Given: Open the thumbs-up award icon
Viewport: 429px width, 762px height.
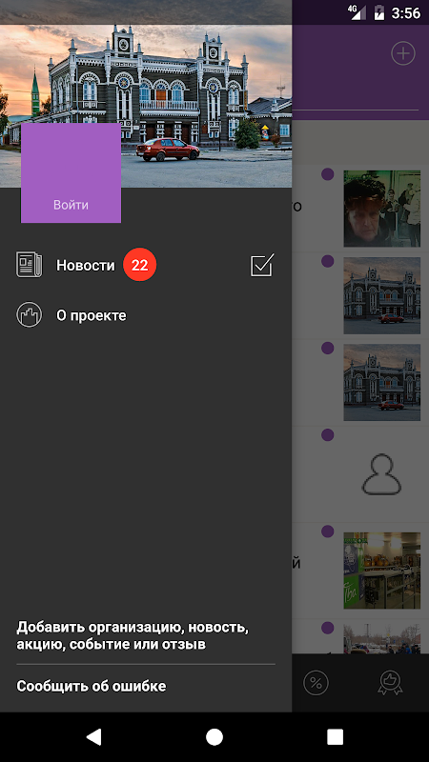Looking at the screenshot, I should (x=391, y=683).
